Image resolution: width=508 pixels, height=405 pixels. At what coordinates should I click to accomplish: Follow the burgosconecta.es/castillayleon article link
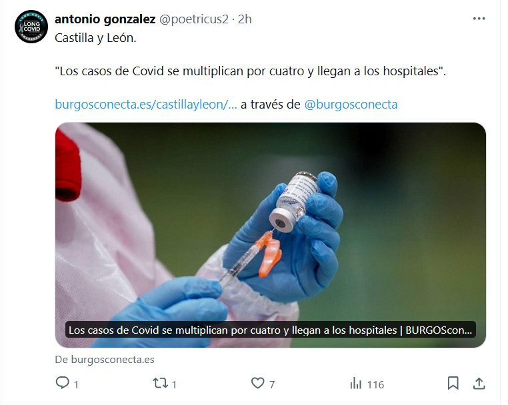[x=146, y=104]
